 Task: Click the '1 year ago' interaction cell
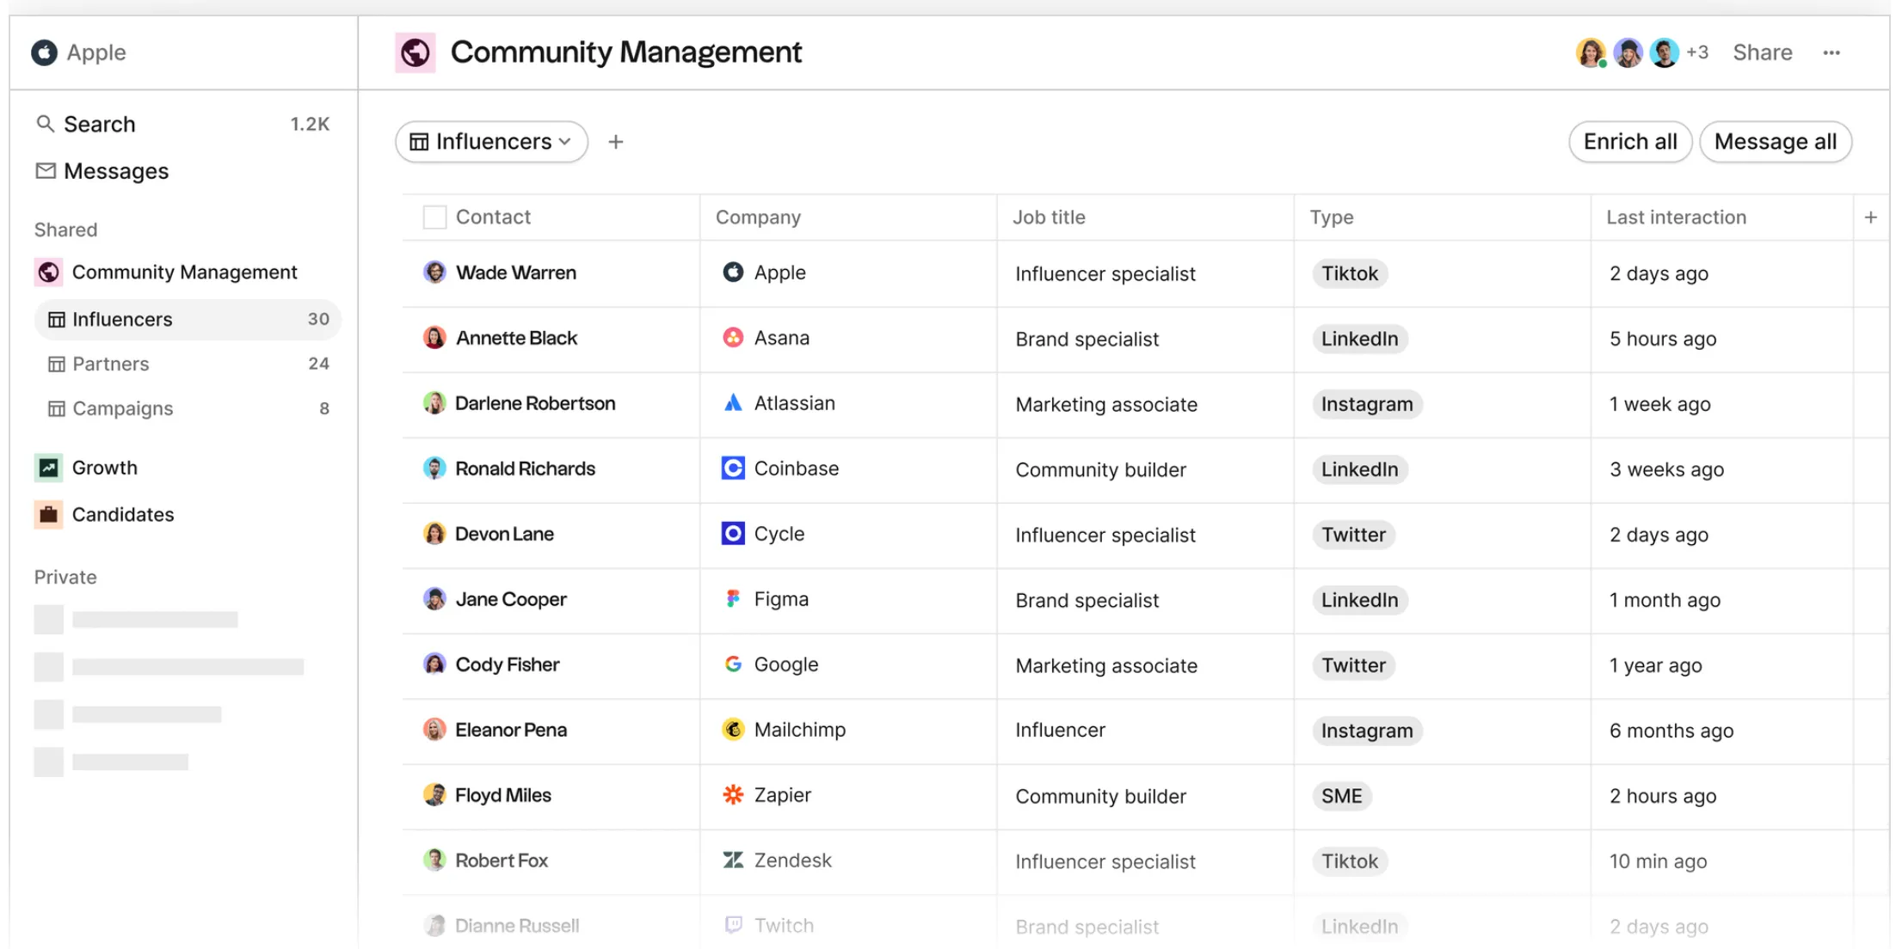(1656, 665)
